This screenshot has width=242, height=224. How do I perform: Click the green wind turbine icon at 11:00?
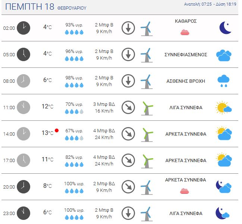(147, 108)
